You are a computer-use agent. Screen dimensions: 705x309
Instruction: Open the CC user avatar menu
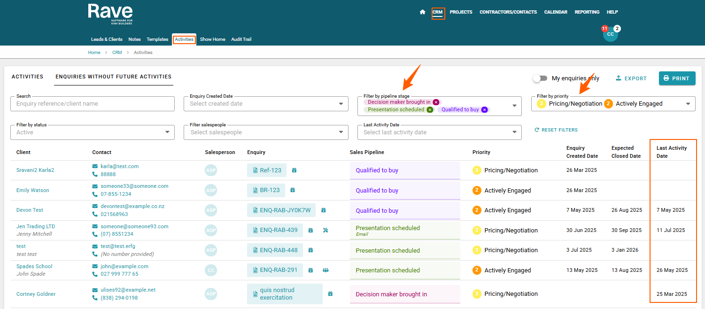(610, 34)
